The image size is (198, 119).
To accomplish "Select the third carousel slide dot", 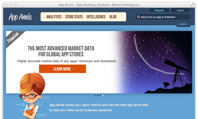I will (99, 96).
